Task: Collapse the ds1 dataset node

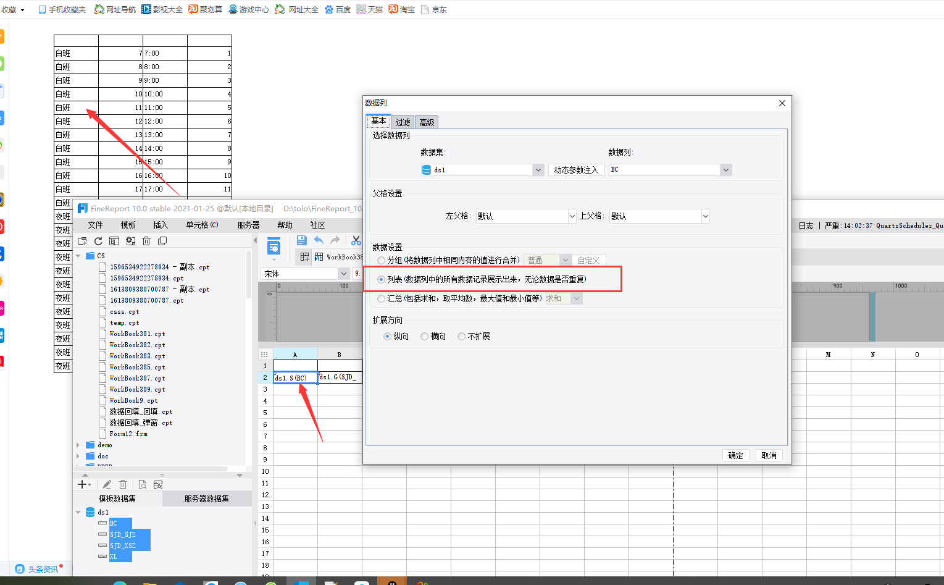Action: [x=78, y=512]
